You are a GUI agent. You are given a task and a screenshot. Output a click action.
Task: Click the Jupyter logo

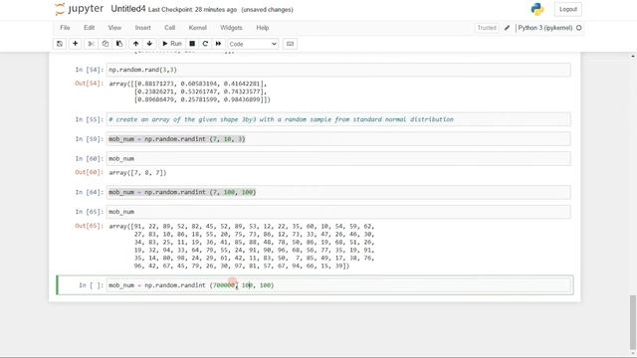(80, 9)
